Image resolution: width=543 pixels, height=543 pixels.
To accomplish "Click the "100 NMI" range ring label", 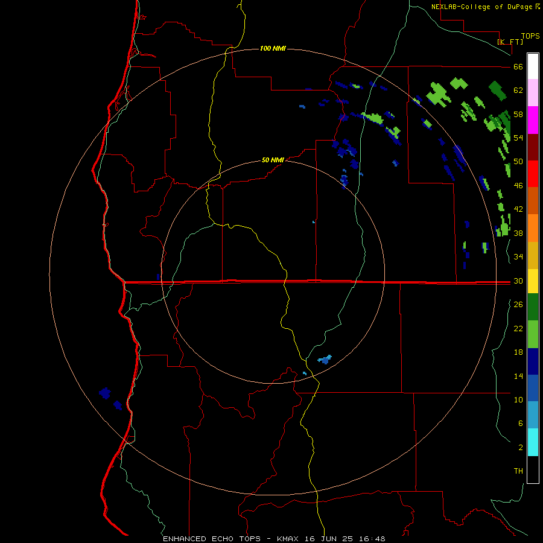I will (273, 48).
